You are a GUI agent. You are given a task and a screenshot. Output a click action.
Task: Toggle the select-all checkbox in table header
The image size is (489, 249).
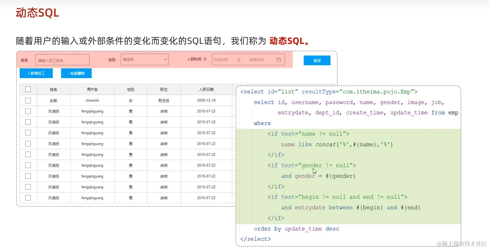click(x=28, y=89)
